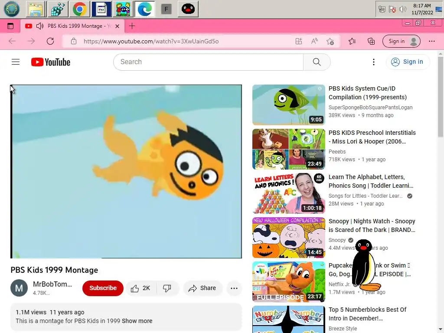Dislike this video

(167, 288)
